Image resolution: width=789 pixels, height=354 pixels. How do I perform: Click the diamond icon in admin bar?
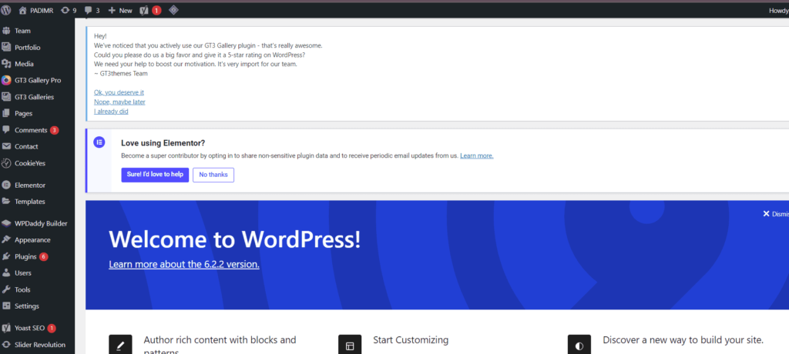[x=173, y=9]
